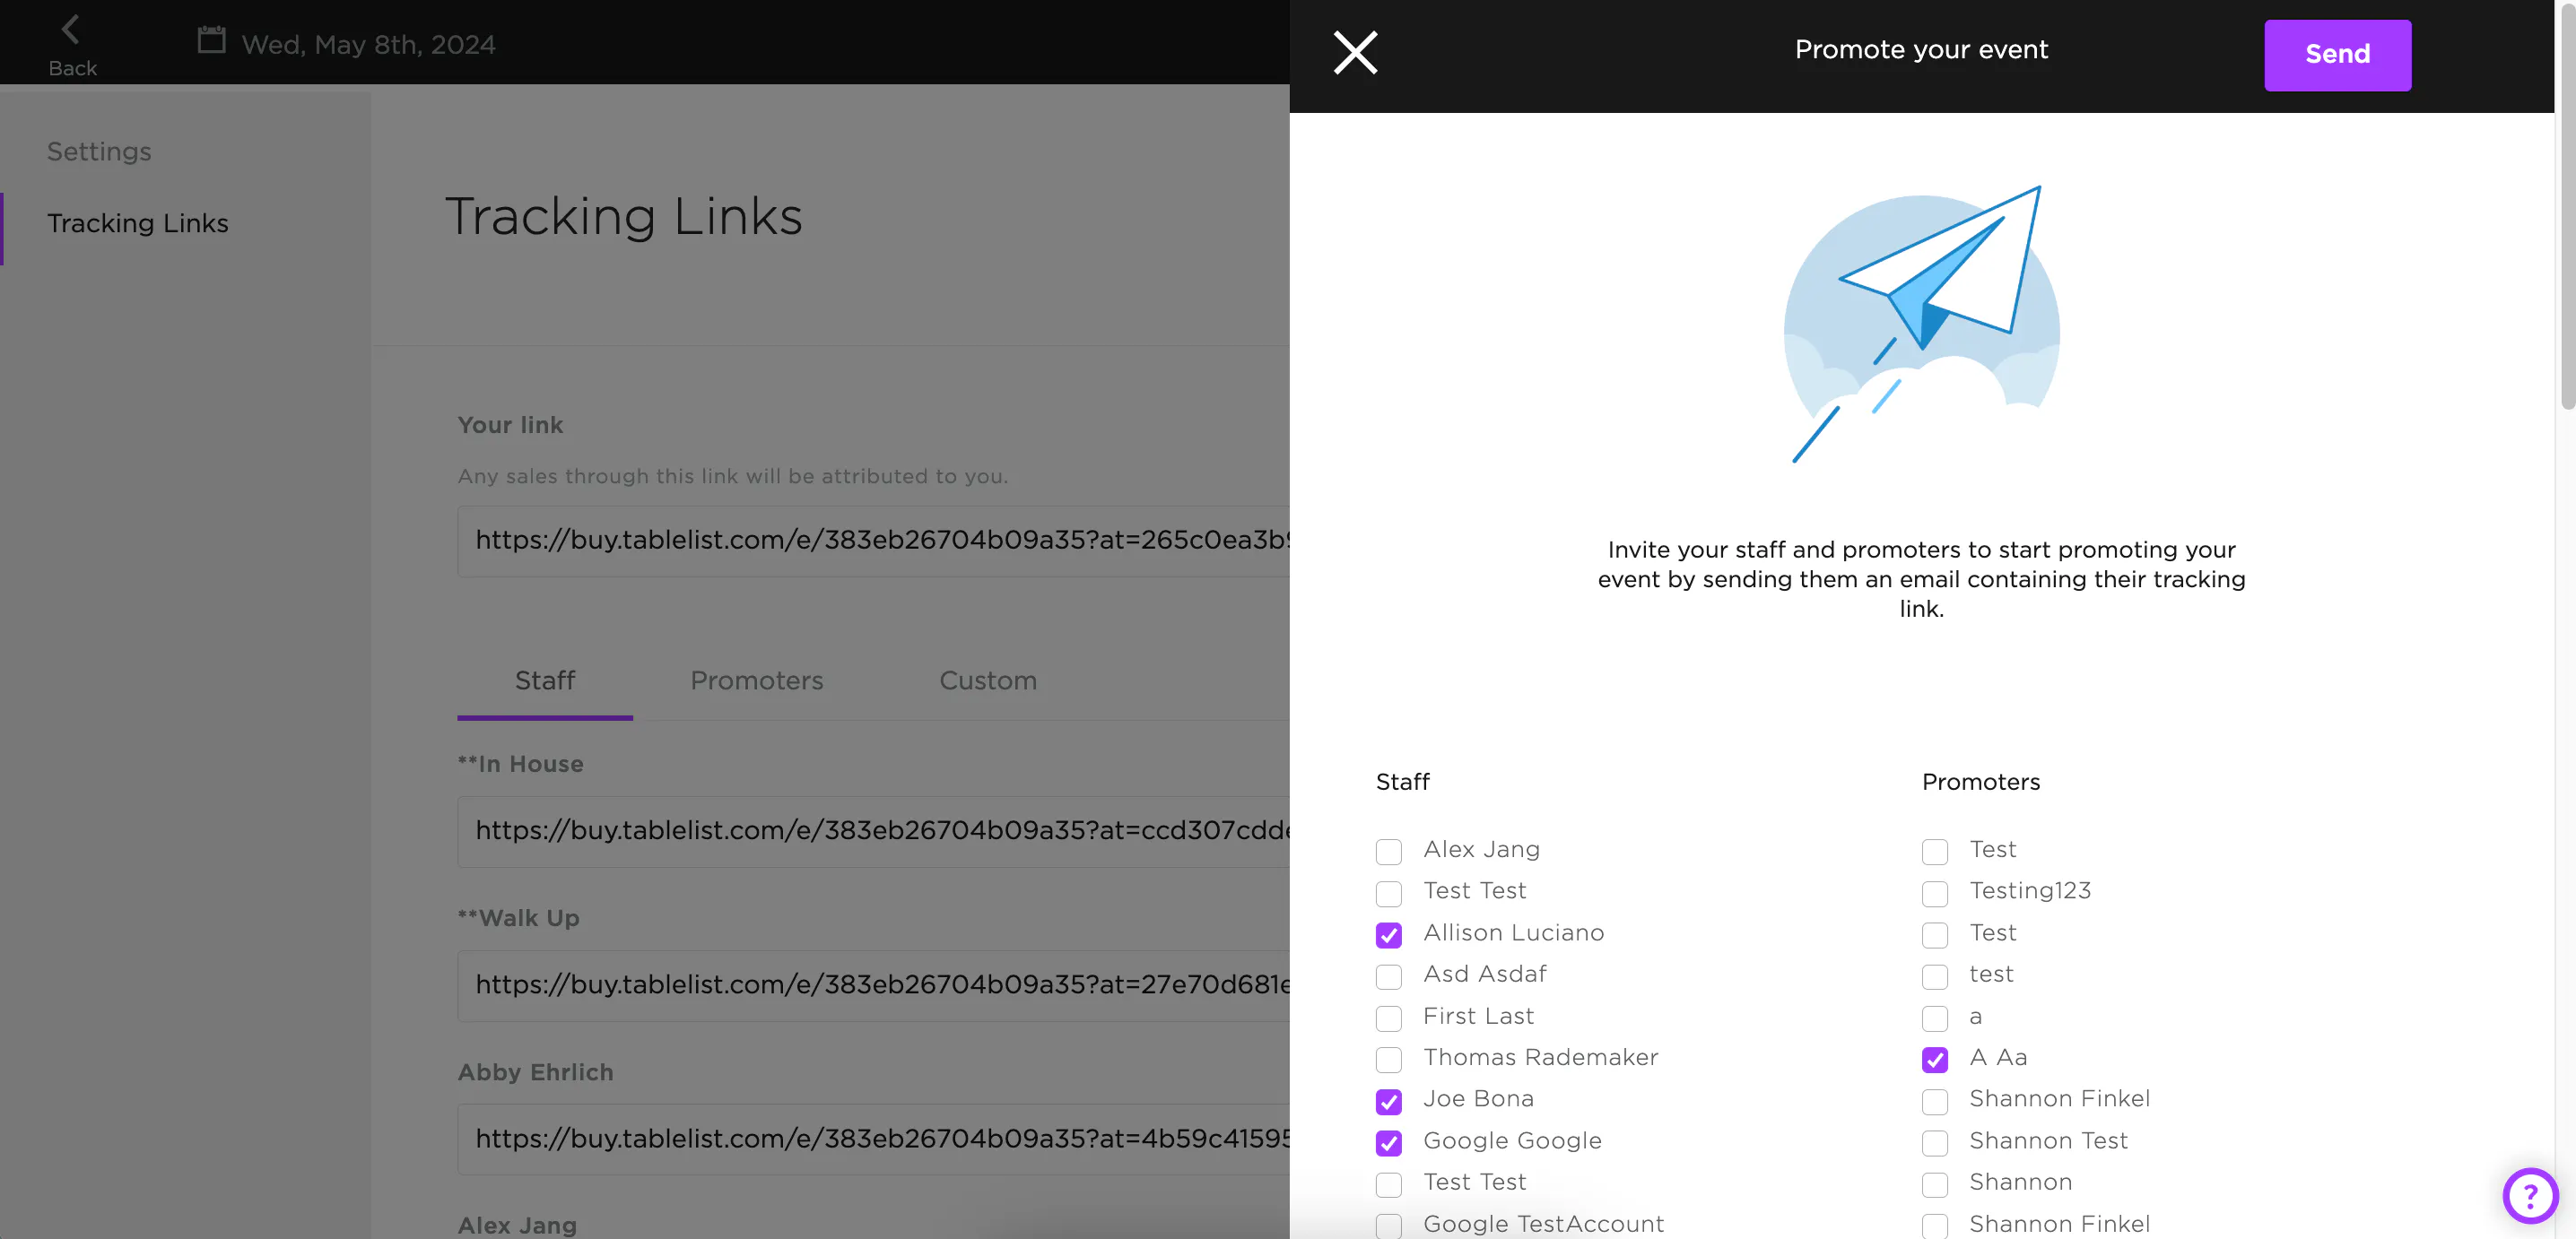This screenshot has width=2576, height=1239.
Task: Uncheck Joe Bona in the staff list
Action: pyautogui.click(x=1388, y=1101)
